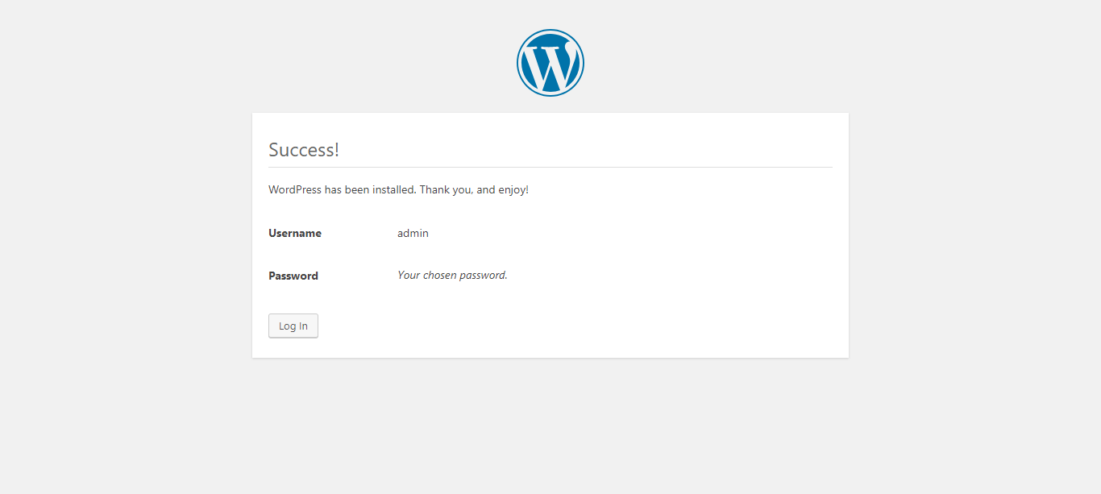Click the word and in the message
The width and height of the screenshot is (1101, 494).
(x=486, y=190)
